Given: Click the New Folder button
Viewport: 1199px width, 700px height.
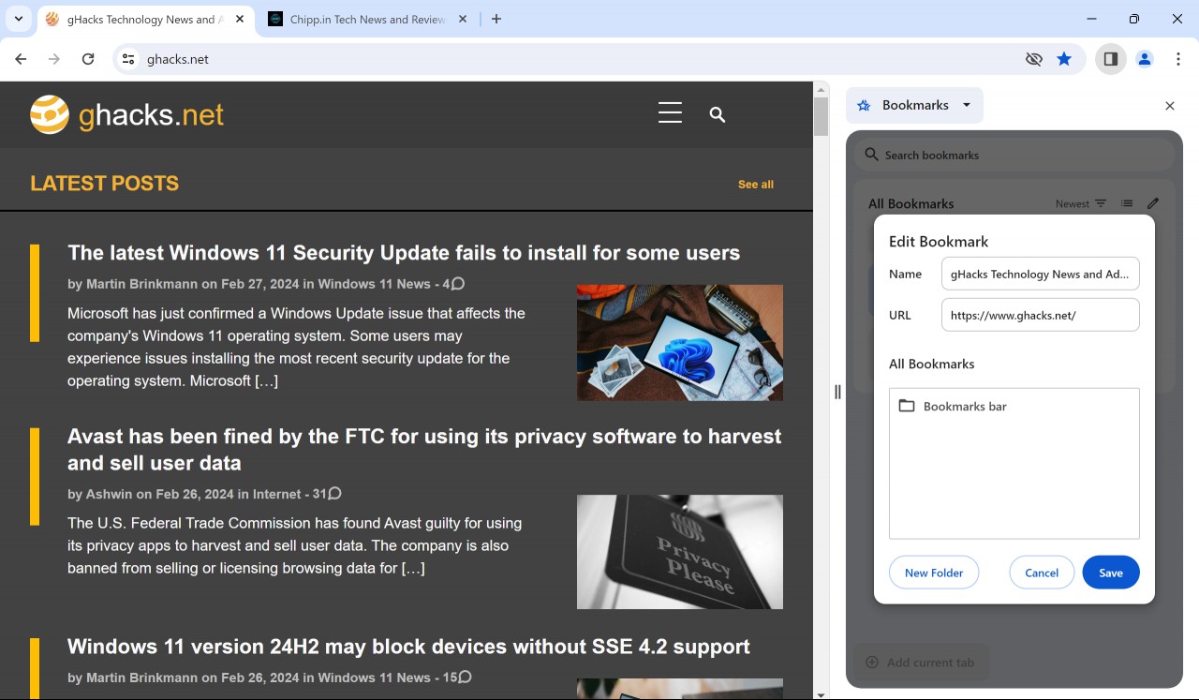Looking at the screenshot, I should [934, 573].
